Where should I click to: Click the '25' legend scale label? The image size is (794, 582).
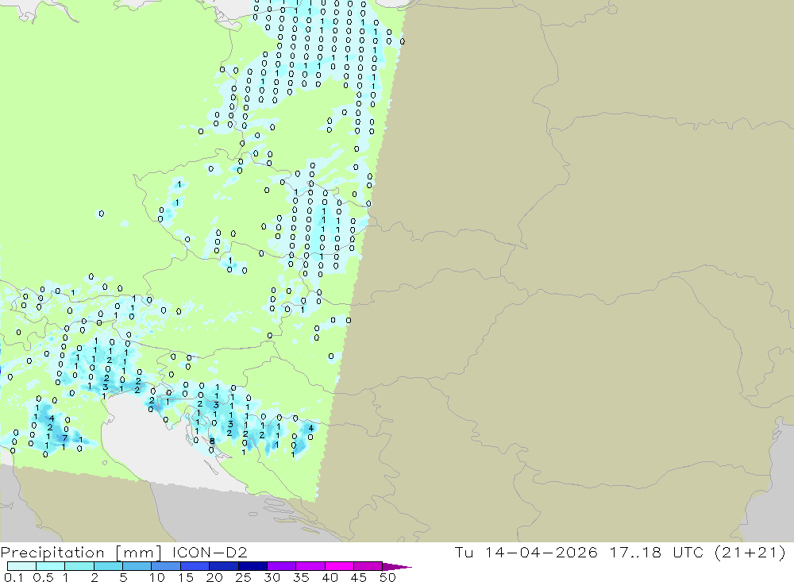(x=244, y=577)
